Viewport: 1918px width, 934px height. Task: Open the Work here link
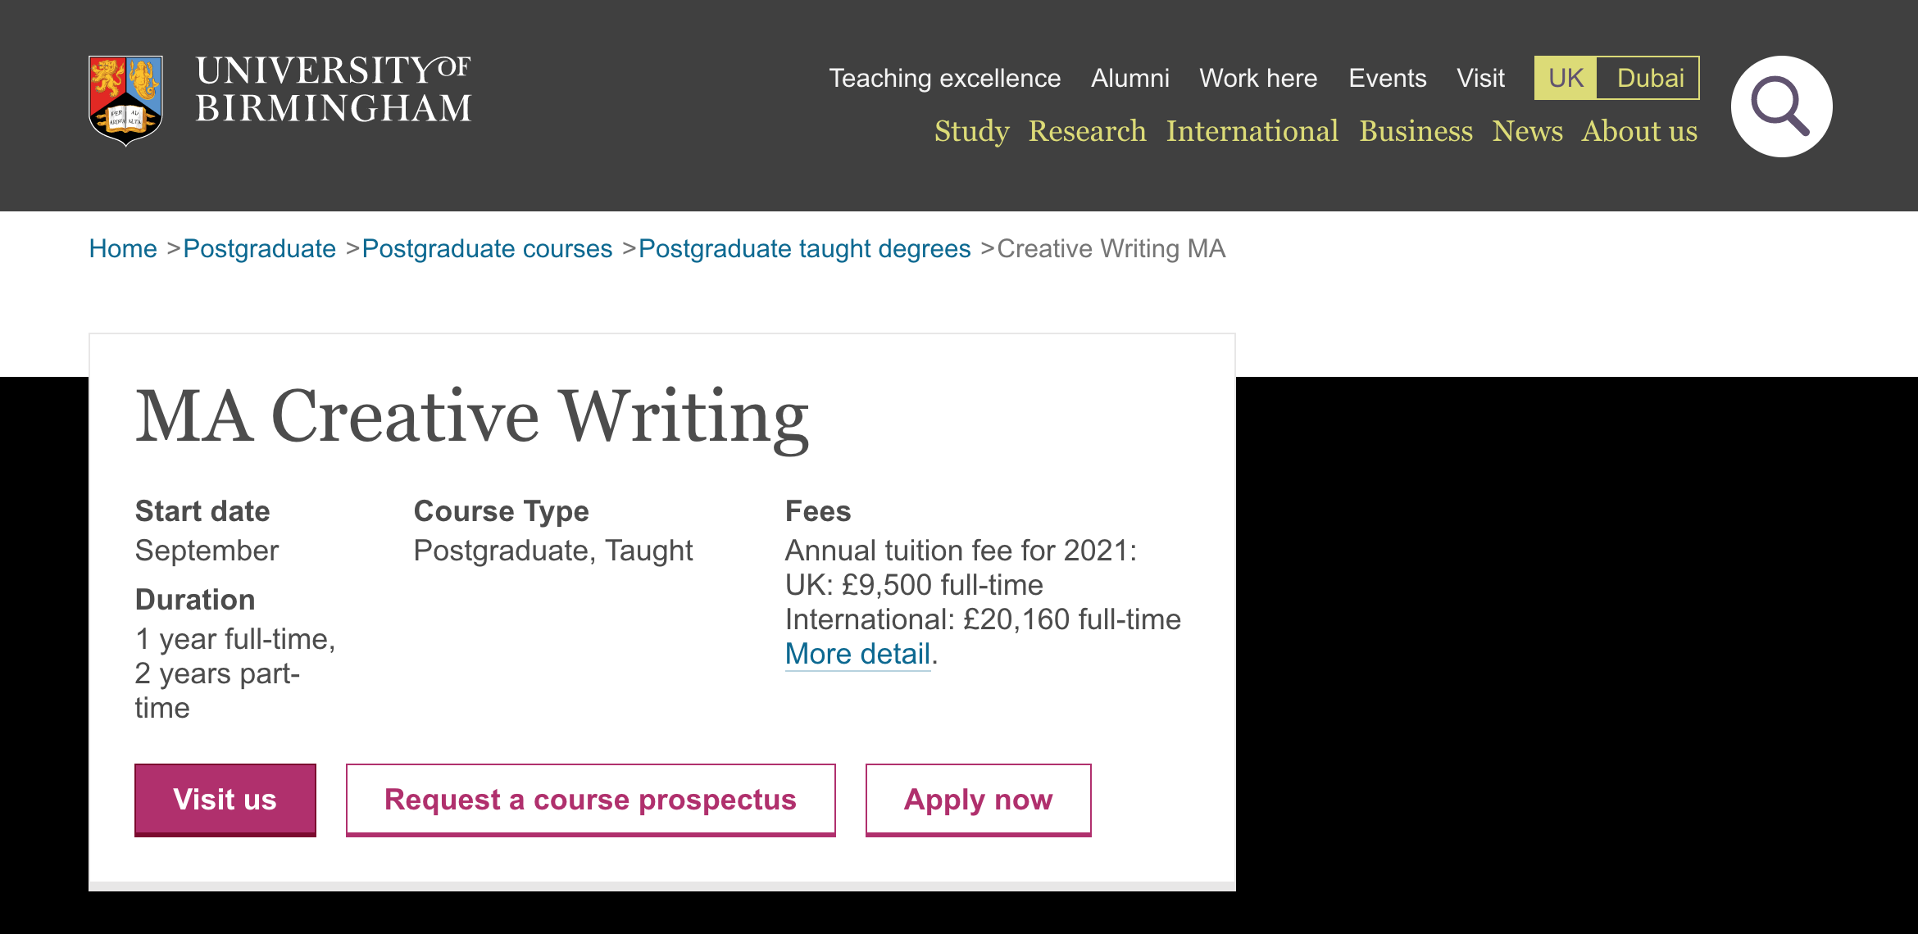point(1258,78)
